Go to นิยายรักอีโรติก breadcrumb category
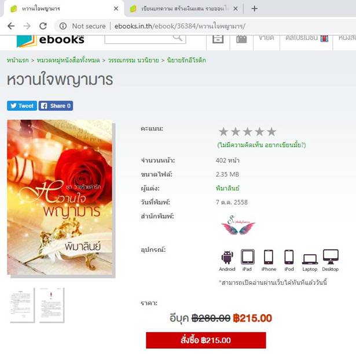Screen dimensions: 356x354 coord(186,60)
